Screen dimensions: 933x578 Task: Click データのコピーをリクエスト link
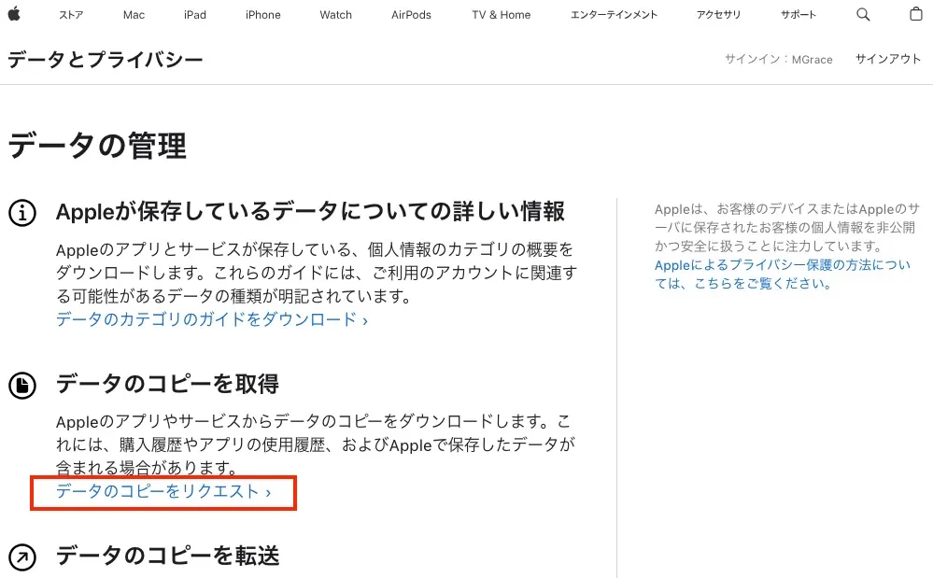[x=163, y=491]
